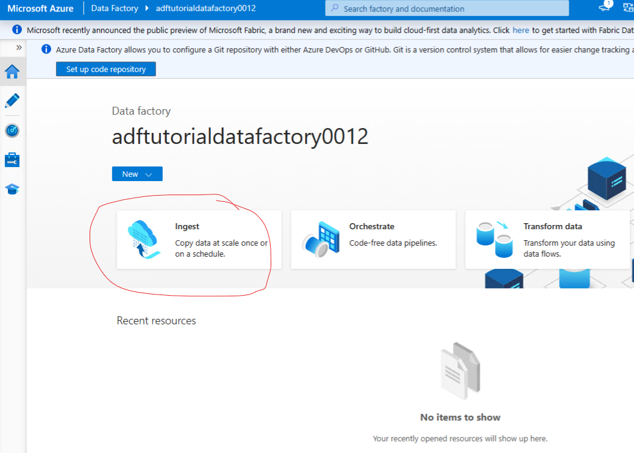Open the Ingest card title
This screenshot has height=453, width=634.
pos(187,227)
